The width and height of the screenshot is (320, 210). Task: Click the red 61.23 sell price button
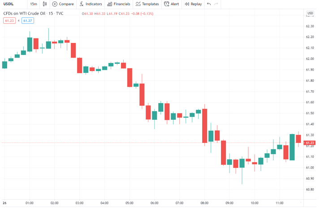point(9,21)
